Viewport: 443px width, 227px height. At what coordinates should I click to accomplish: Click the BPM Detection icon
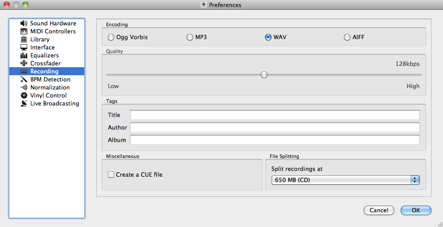coord(24,79)
